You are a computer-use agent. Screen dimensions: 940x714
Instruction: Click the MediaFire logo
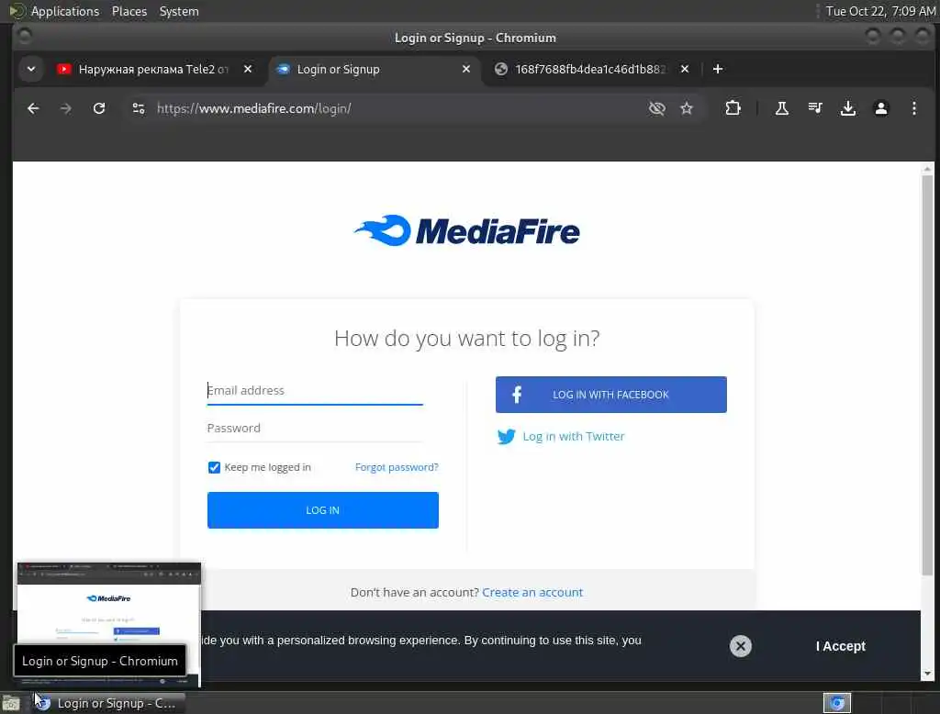tap(467, 230)
